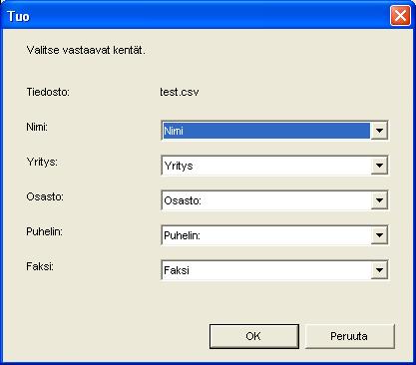Expand the Yritys combo box arrow
The width and height of the screenshot is (416, 365).
379,166
